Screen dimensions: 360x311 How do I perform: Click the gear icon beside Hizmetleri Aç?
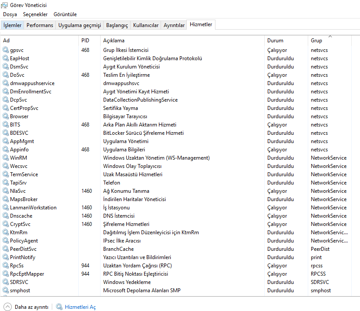pos(59,307)
